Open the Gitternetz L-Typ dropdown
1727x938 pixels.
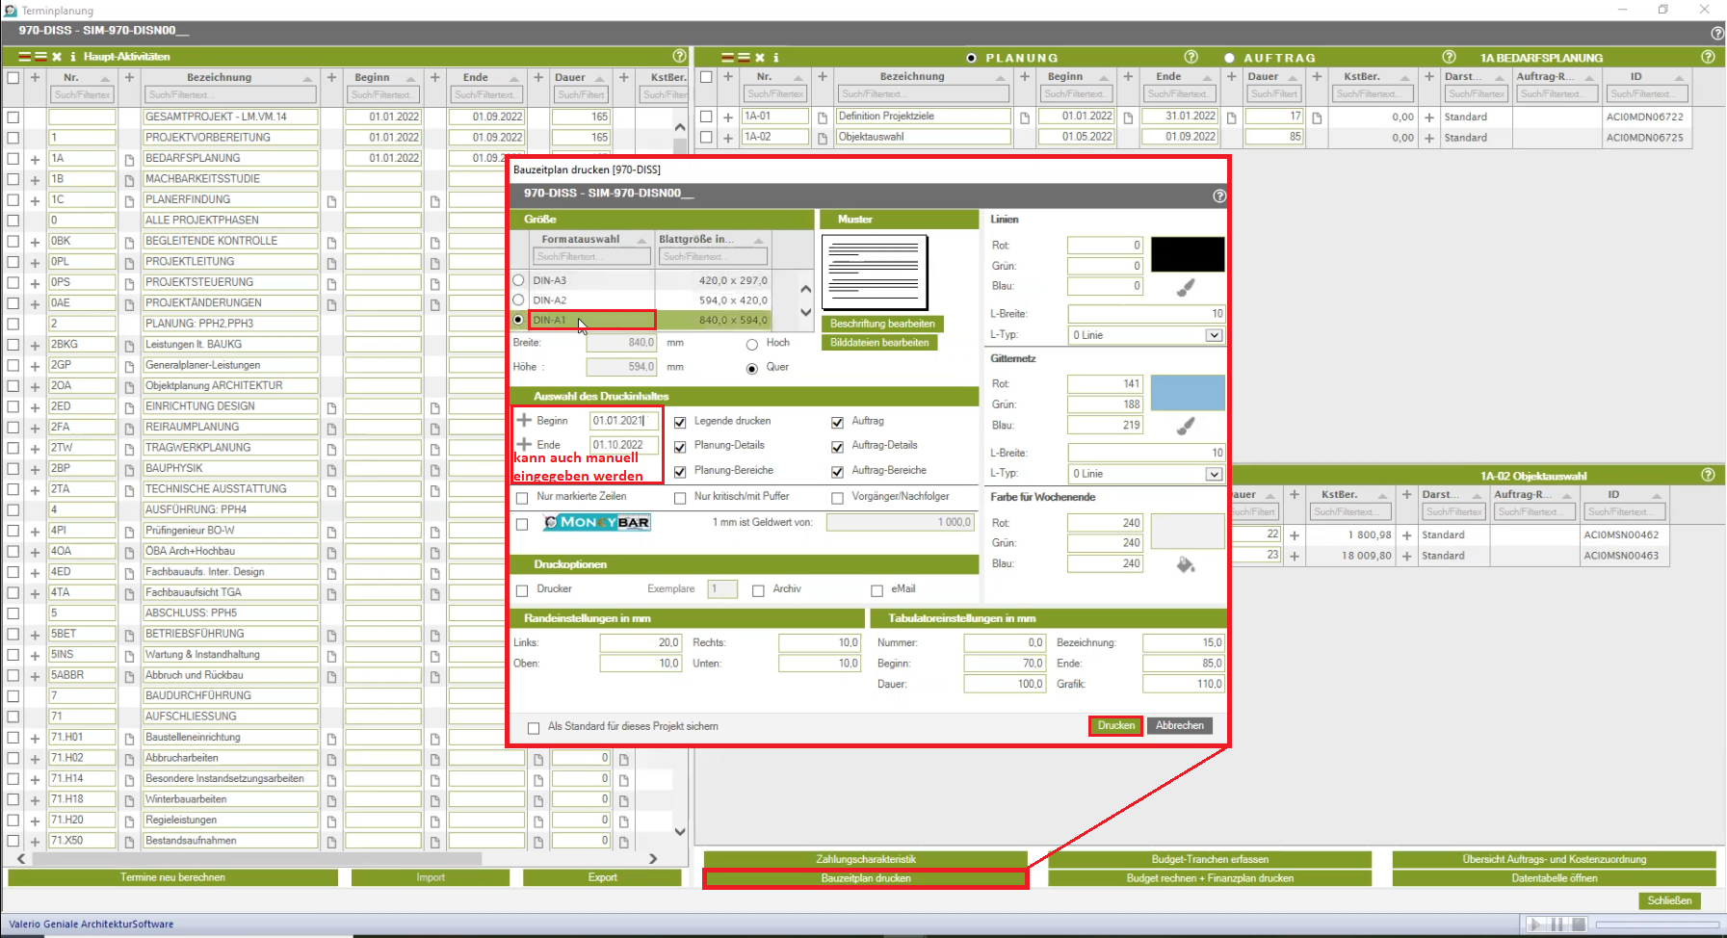pyautogui.click(x=1214, y=474)
